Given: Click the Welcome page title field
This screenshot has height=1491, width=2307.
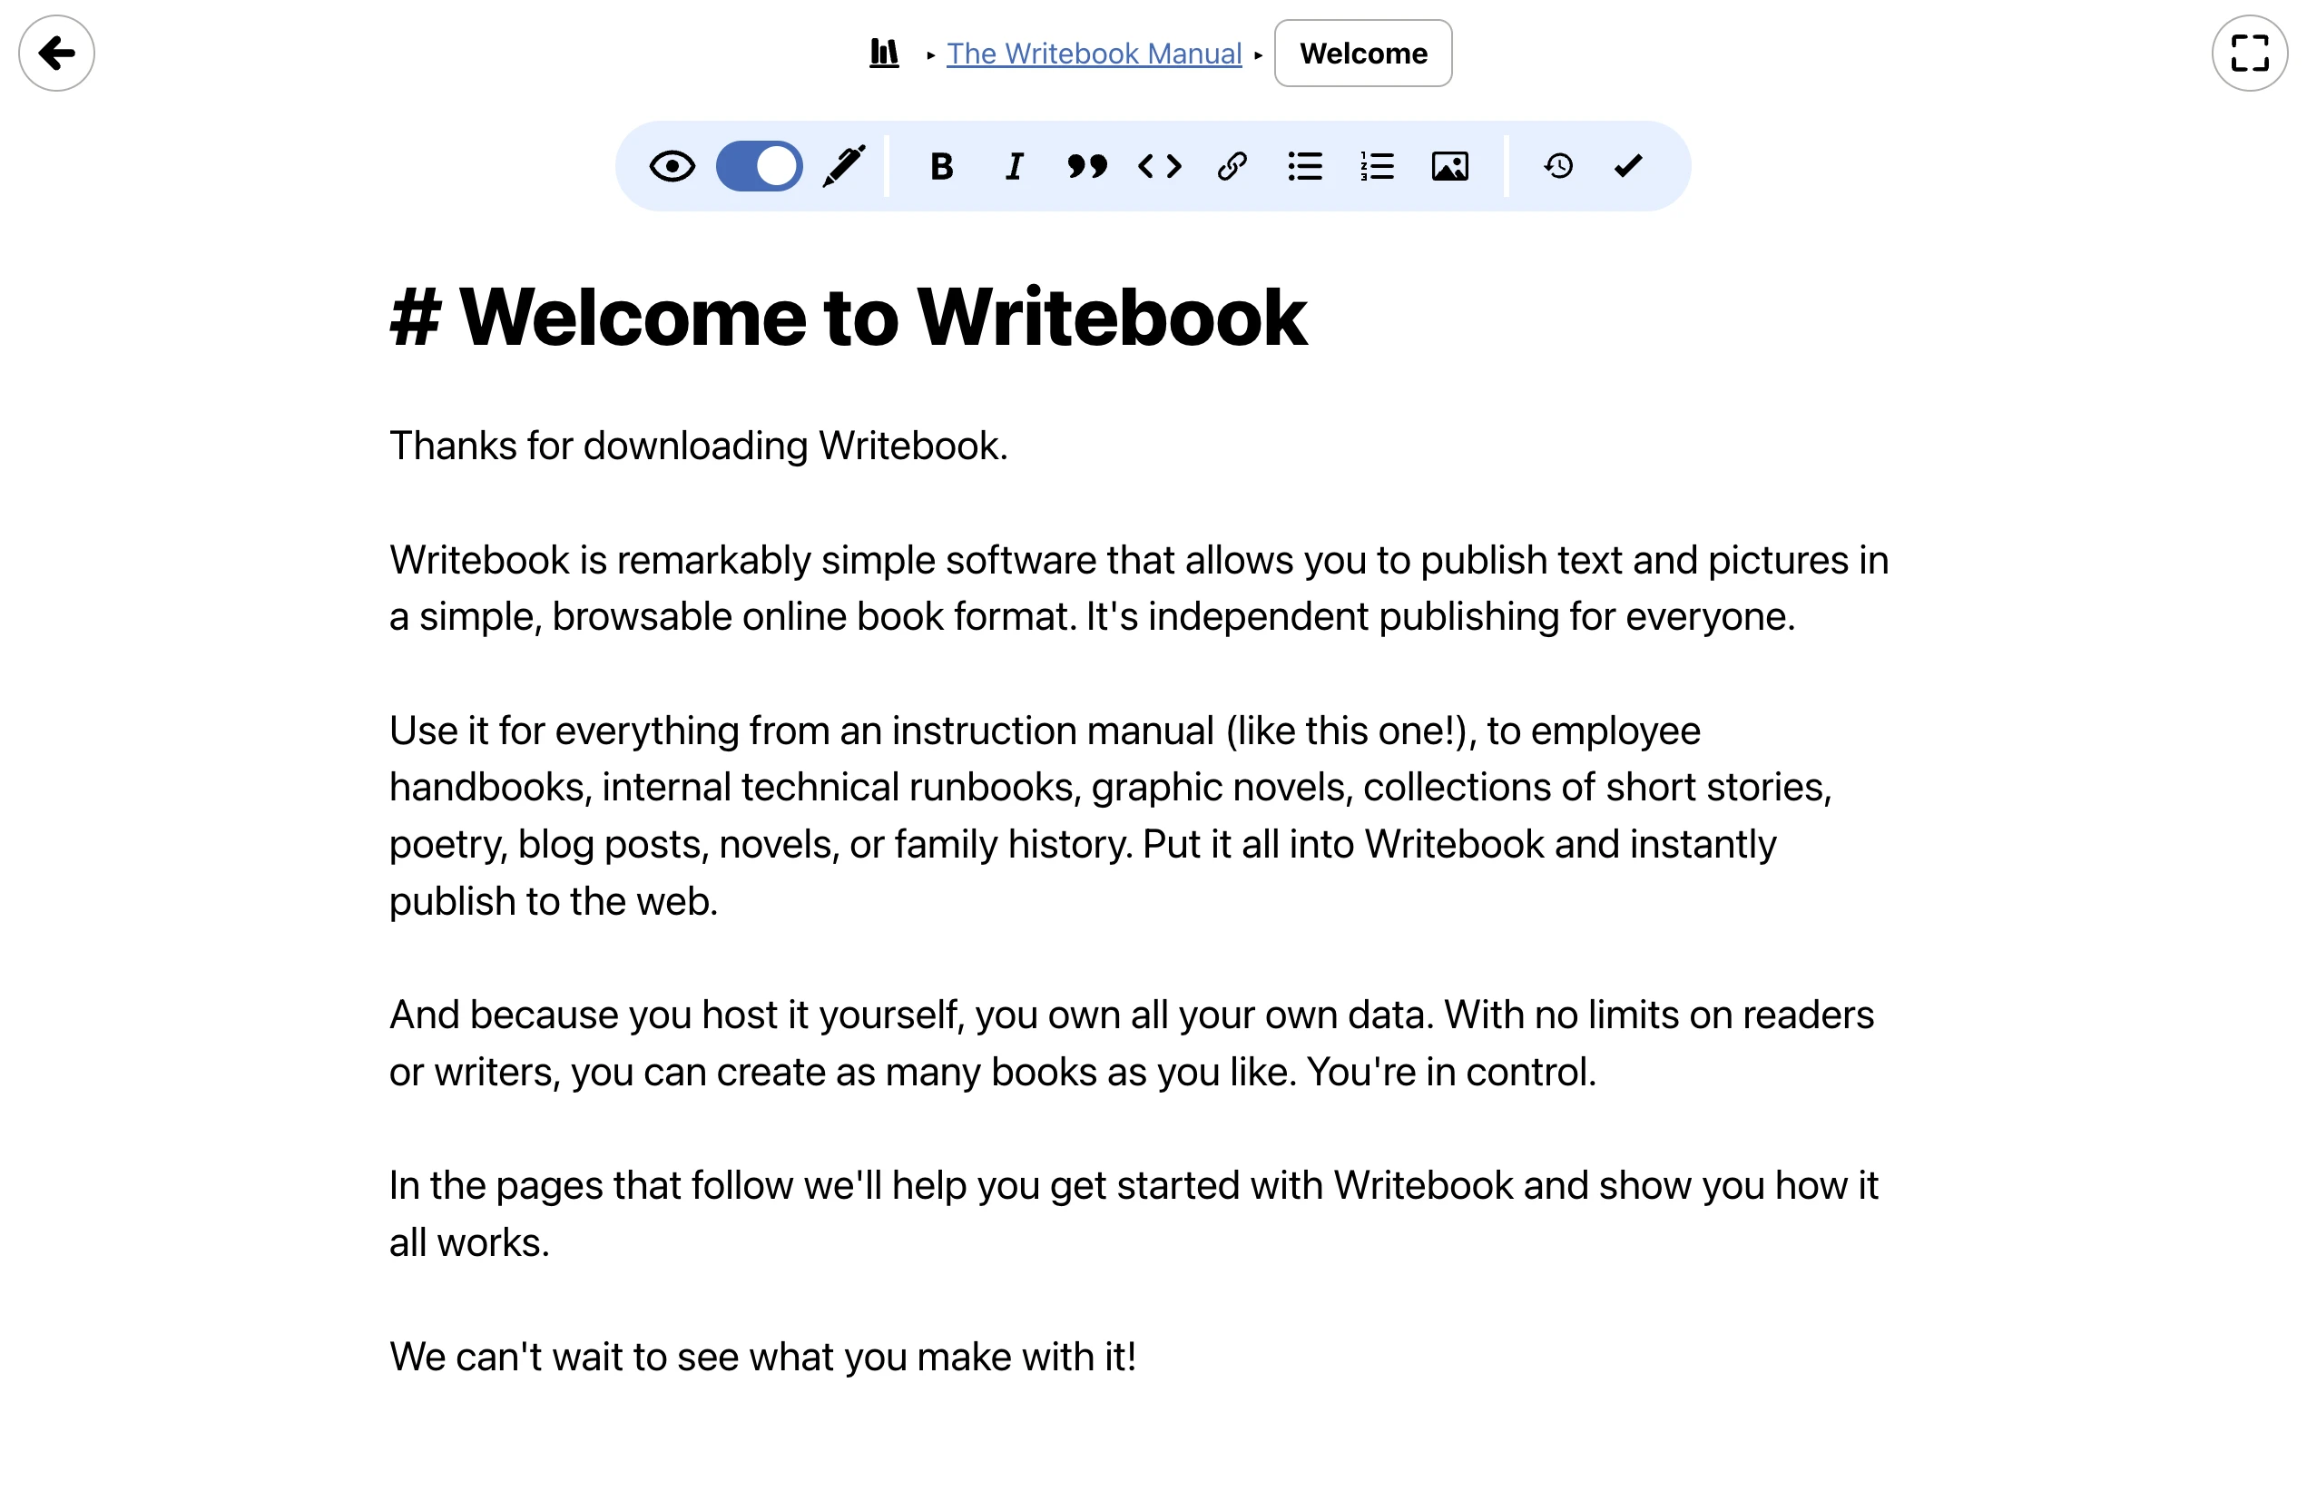Looking at the screenshot, I should [x=1363, y=54].
